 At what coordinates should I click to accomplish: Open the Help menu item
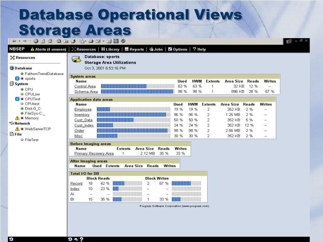(199, 49)
